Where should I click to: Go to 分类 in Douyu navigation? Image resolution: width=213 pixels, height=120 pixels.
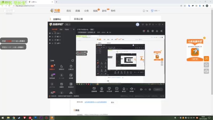pyautogui.click(x=86, y=11)
